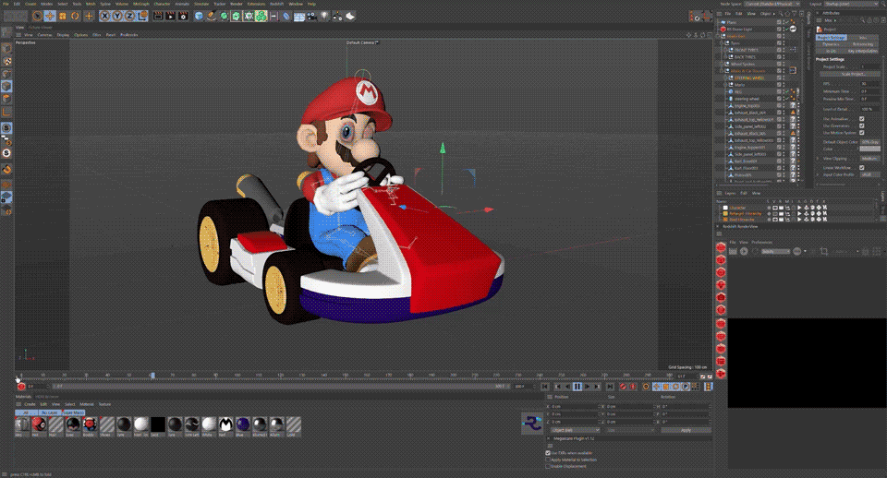The image size is (887, 478).
Task: Click the Record Active Objects button
Action: [x=623, y=387]
